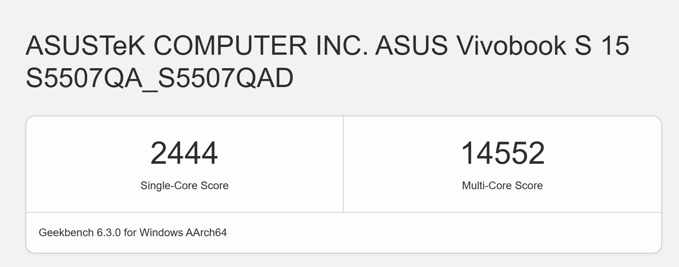Click the vertical divider between score cells
679x267 pixels.
(x=343, y=164)
